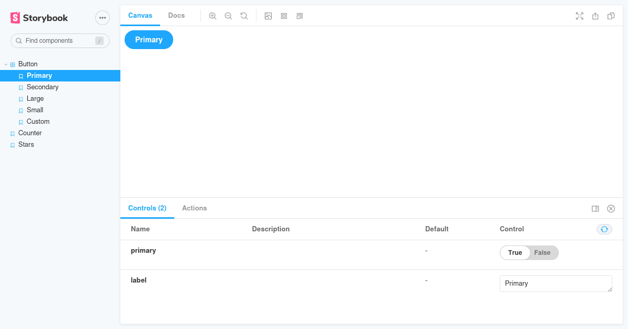Change the viewport dimensions
Viewport: 628px width, 329px height.
click(299, 16)
